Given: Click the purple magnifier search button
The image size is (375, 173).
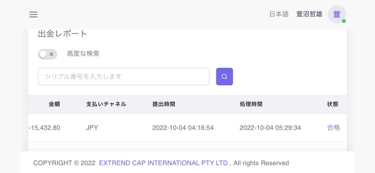Looking at the screenshot, I should pyautogui.click(x=224, y=76).
